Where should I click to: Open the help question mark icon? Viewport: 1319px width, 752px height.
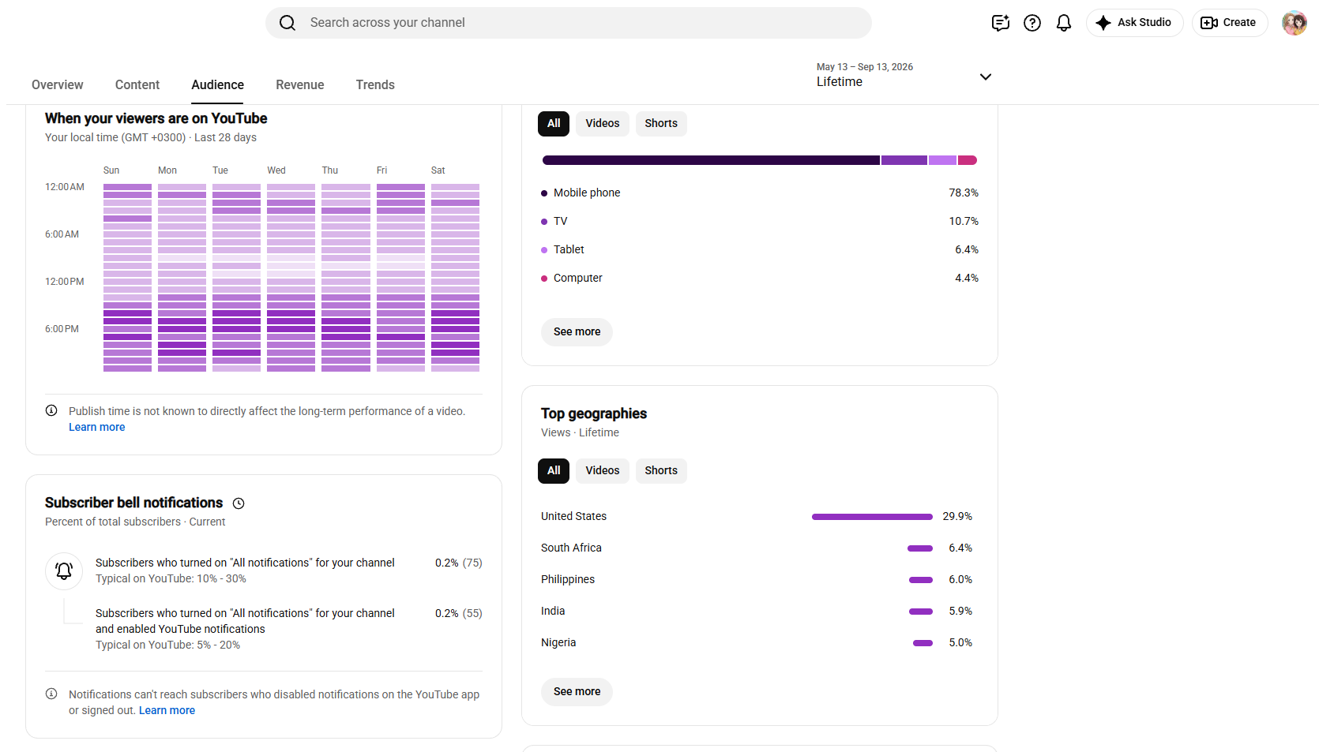1032,23
